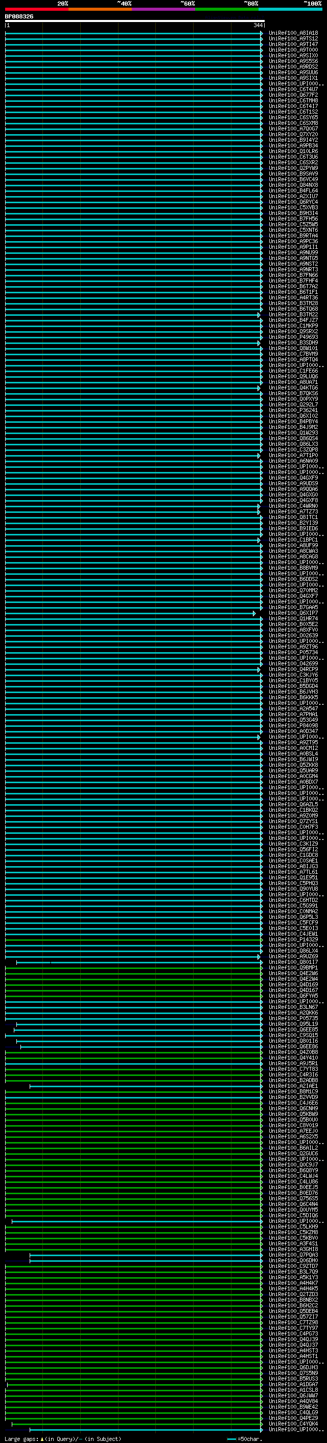
Task: Click the cyan alignment bar beside UniRef100_A2IAE1
Action: (x=146, y=1086)
